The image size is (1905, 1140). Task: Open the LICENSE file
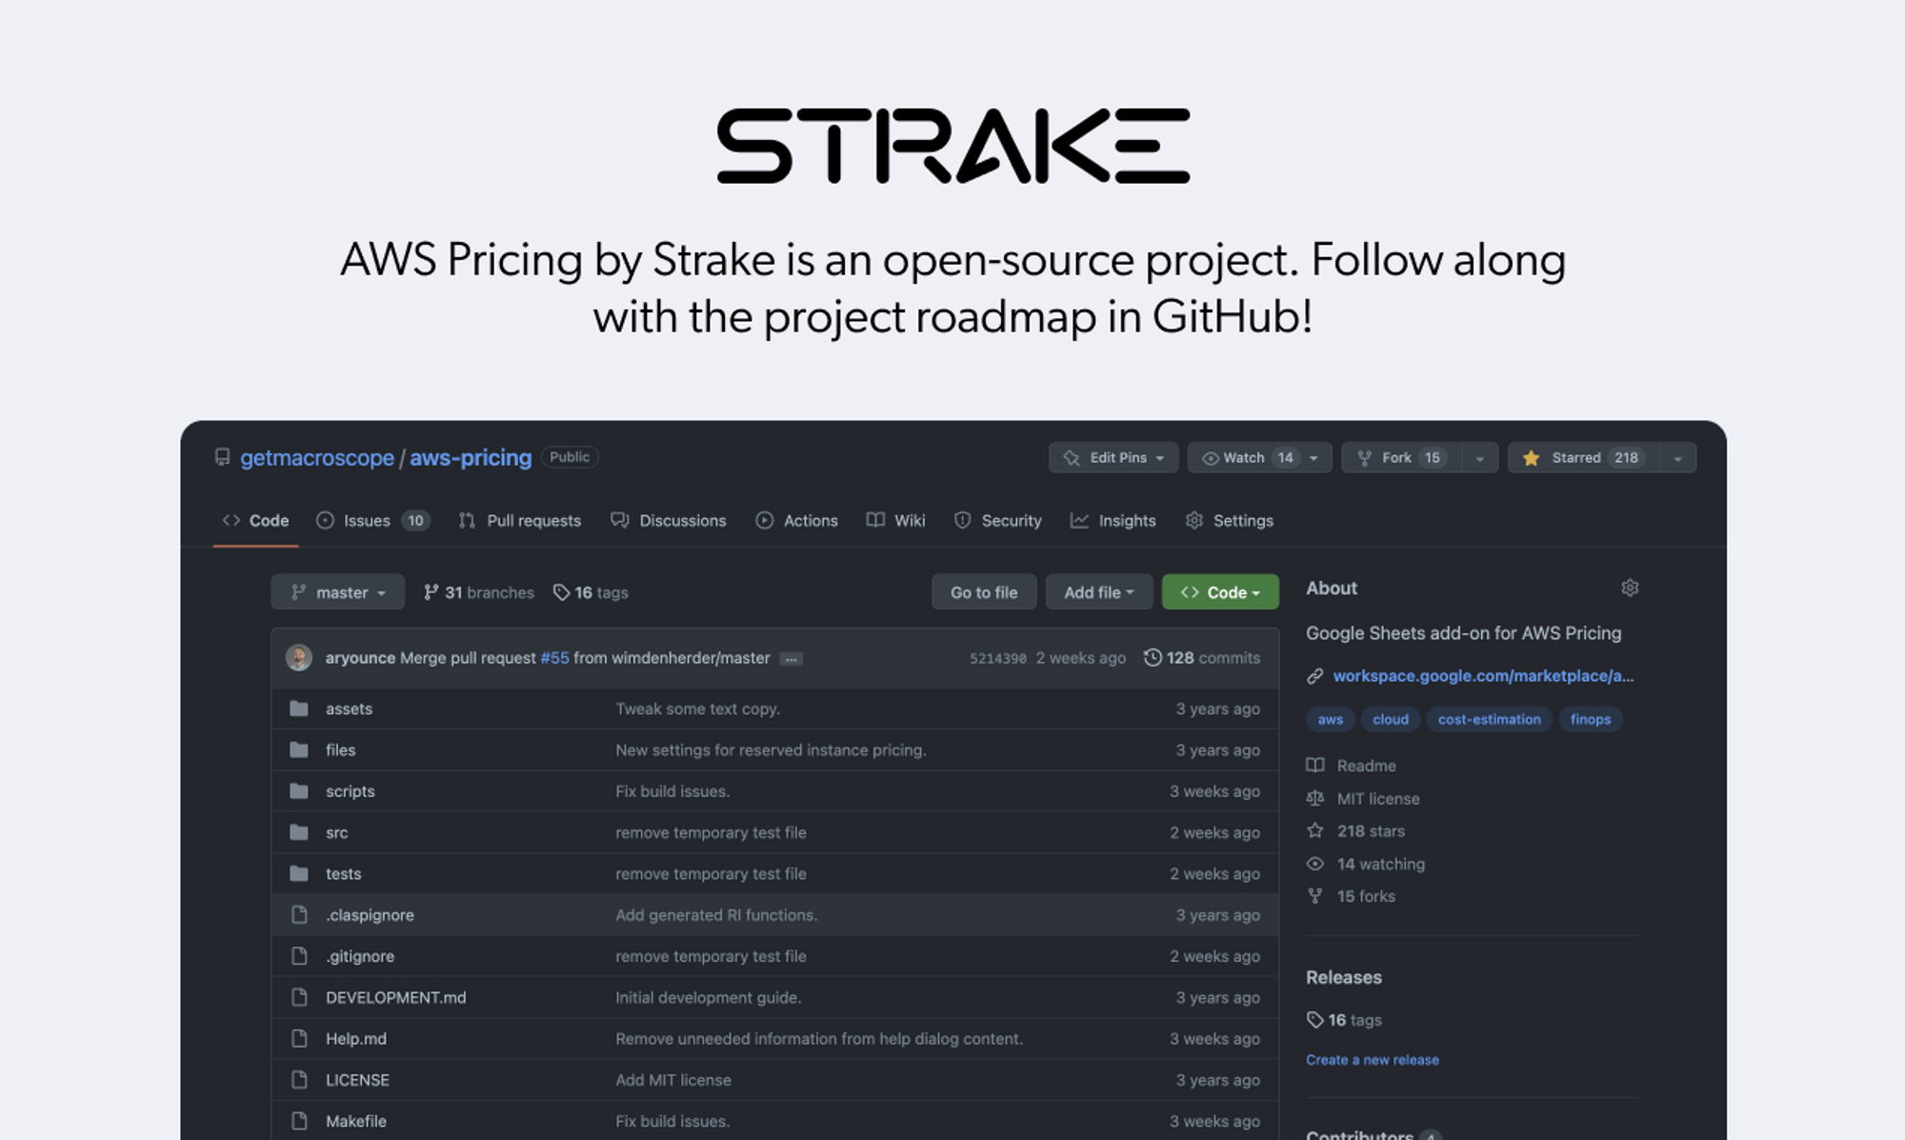pos(357,1080)
